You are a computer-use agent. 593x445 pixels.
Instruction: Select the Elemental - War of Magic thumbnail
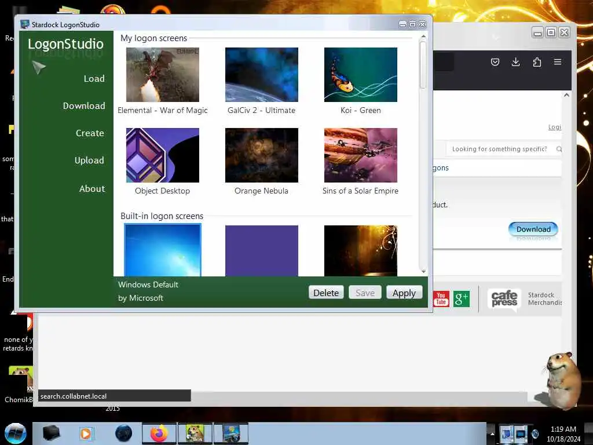(163, 75)
